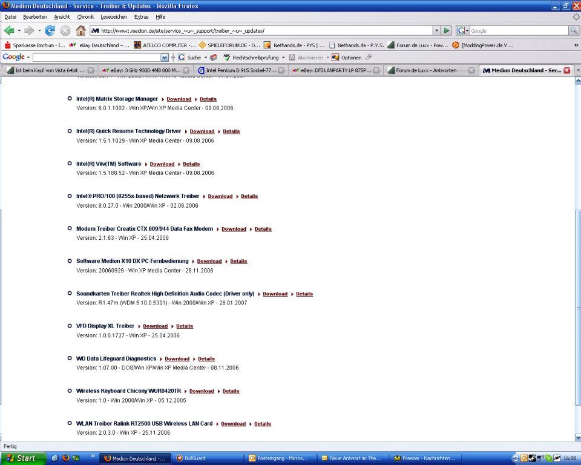Open the ATELCO COMPUTER bookmark
This screenshot has height=465, width=581.
pyautogui.click(x=165, y=45)
